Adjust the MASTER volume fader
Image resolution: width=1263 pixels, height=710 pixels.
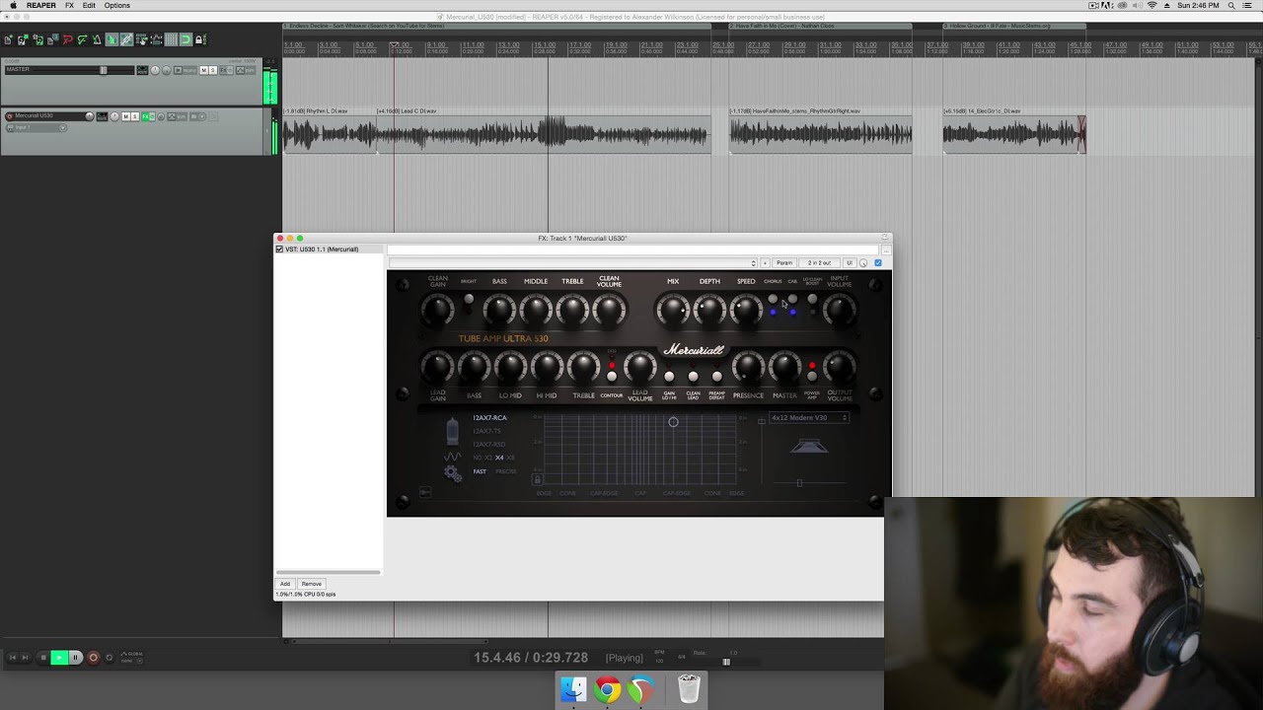(104, 70)
